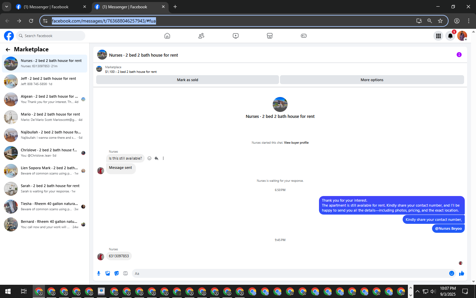Image resolution: width=476 pixels, height=298 pixels.
Task: Send a voice clip with the microphone icon
Action: click(x=99, y=273)
